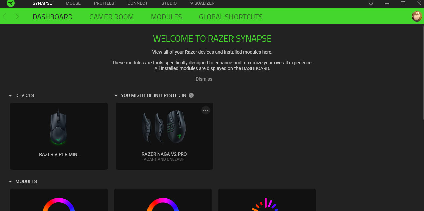This screenshot has width=424, height=211.
Task: Open the Razer Viper Mini device card
Action: (x=59, y=136)
